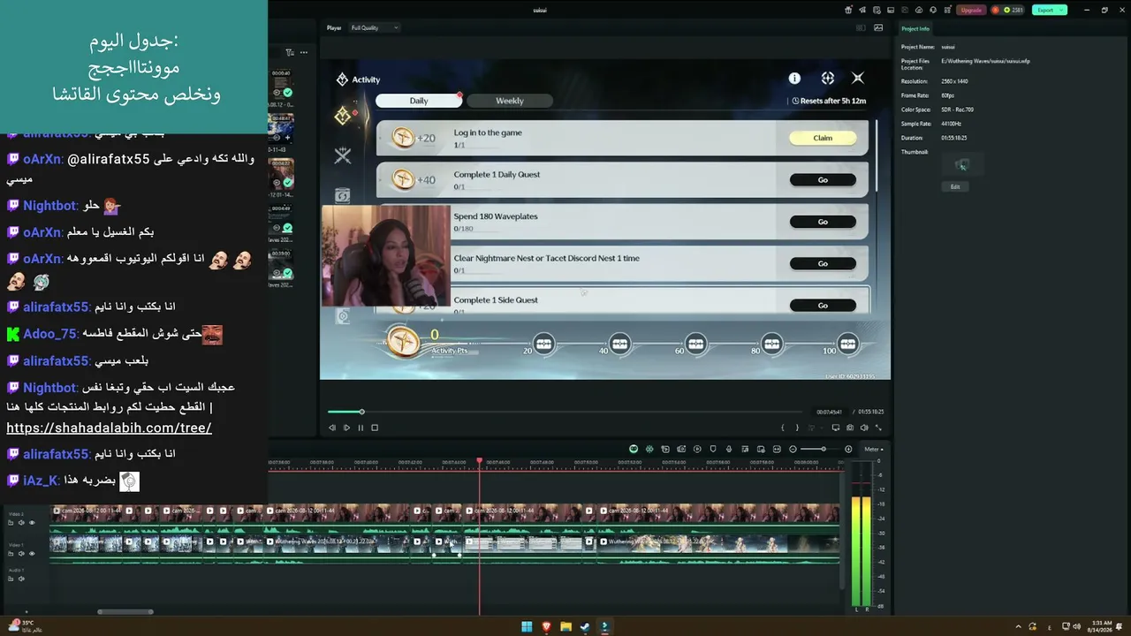
Task: Click Edit under the project thumbnail
Action: pyautogui.click(x=955, y=186)
